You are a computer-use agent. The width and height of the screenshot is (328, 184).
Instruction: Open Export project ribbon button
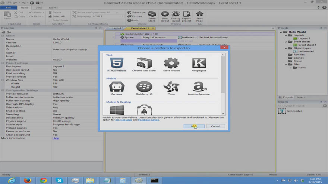(x=186, y=16)
